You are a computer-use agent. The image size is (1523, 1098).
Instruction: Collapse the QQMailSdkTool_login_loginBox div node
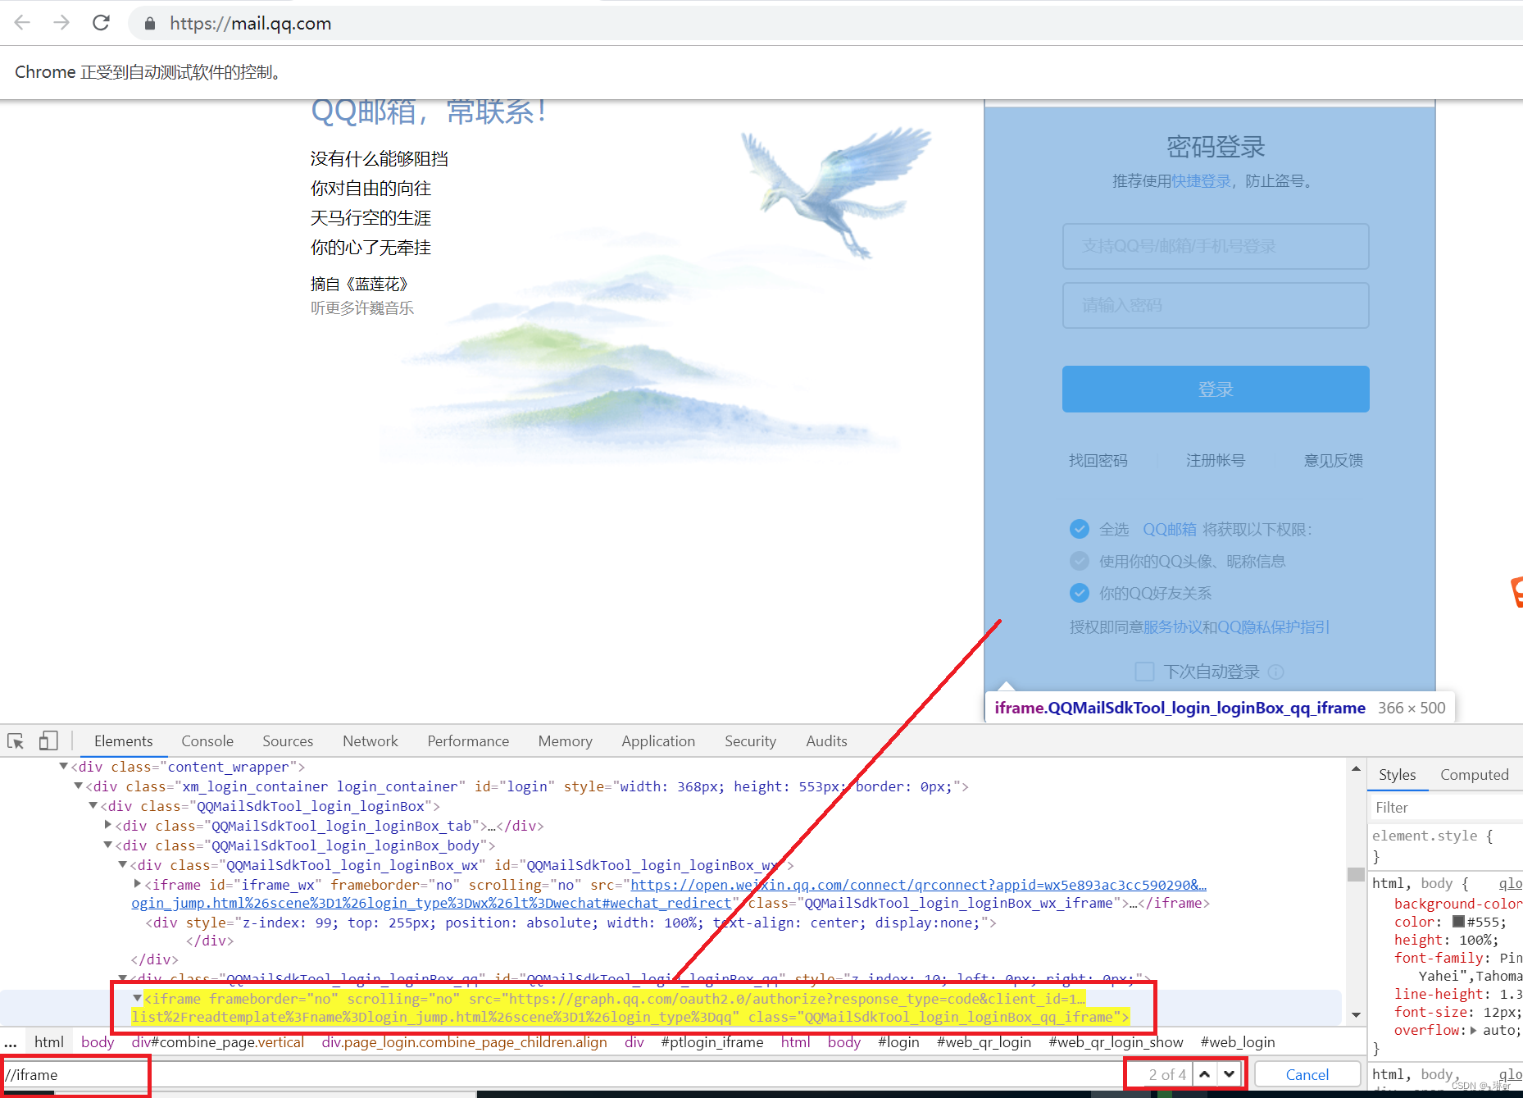93,806
